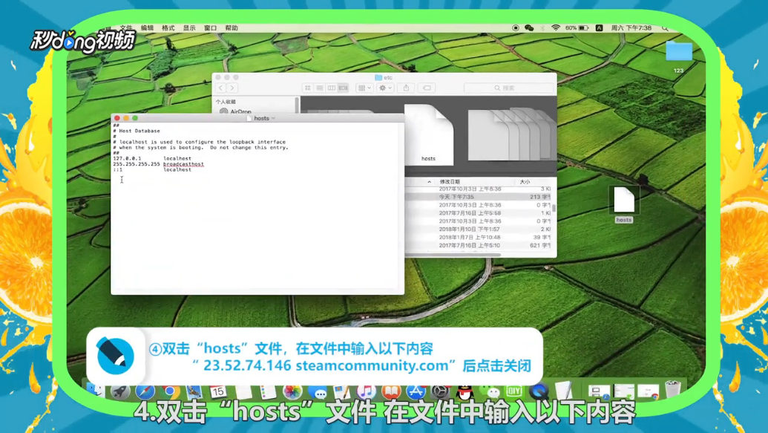Open the 帮助 menu

(x=232, y=28)
